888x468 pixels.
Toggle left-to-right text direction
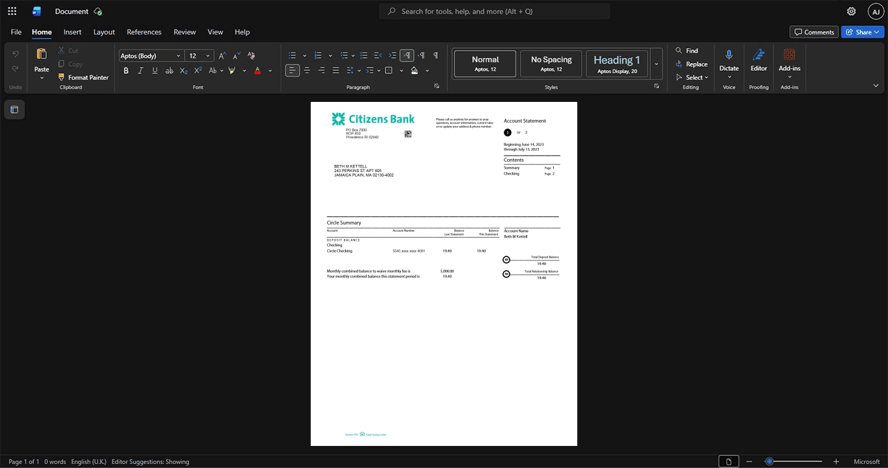[x=407, y=56]
